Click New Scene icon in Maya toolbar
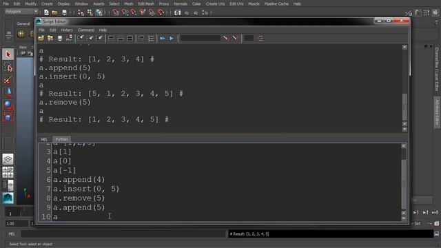 point(46,12)
